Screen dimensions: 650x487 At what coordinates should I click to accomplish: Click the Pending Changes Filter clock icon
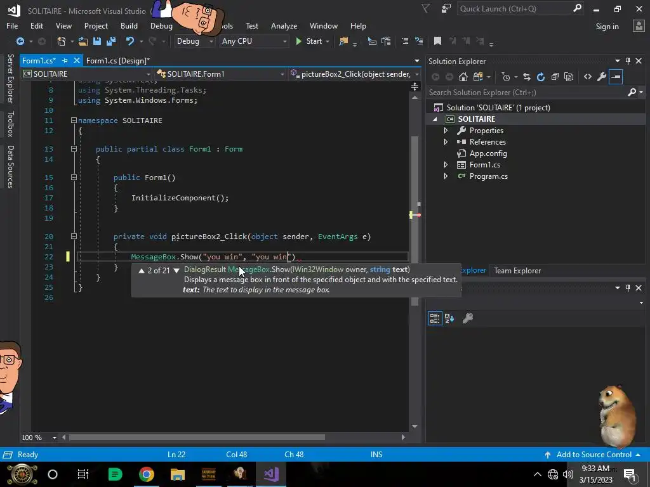coord(506,77)
